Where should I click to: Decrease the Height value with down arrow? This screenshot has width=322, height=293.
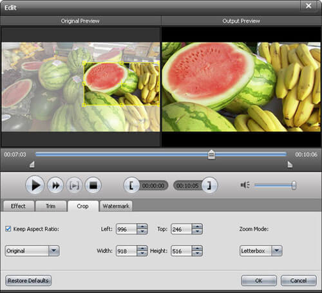(197, 254)
